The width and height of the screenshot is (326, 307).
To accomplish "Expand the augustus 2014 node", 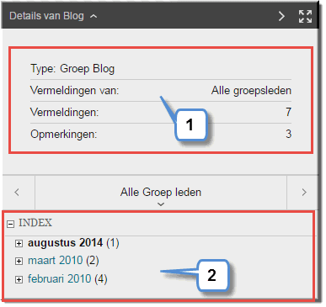I will tap(19, 243).
